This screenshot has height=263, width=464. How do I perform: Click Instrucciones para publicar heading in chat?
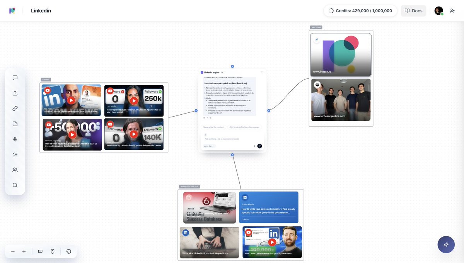click(x=225, y=83)
